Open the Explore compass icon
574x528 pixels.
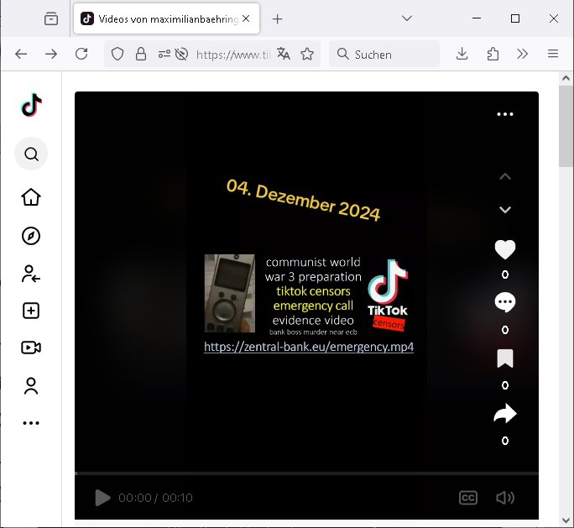point(31,236)
